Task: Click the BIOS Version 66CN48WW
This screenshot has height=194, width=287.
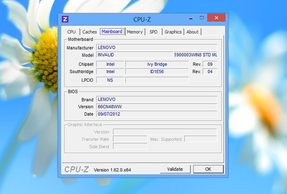Action: point(157,106)
